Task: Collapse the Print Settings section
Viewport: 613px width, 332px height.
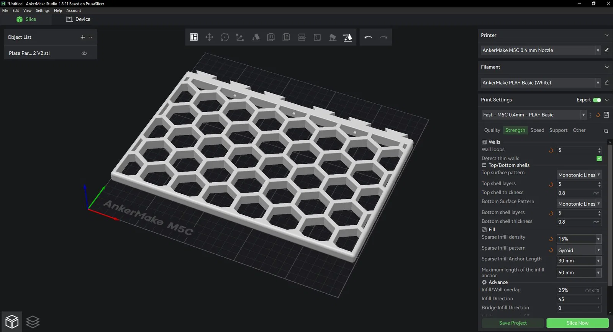Action: [x=607, y=100]
